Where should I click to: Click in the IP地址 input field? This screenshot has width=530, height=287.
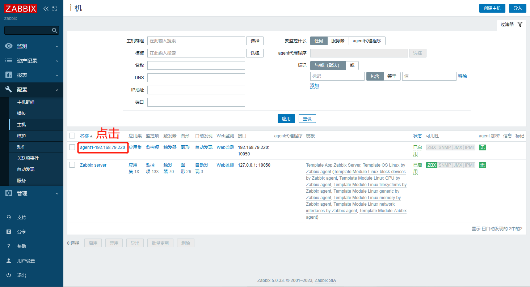coord(196,90)
